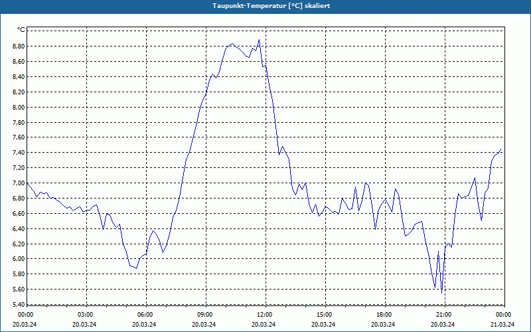The image size is (531, 332).
Task: Select the 7,00 y-axis value
Action: point(19,183)
